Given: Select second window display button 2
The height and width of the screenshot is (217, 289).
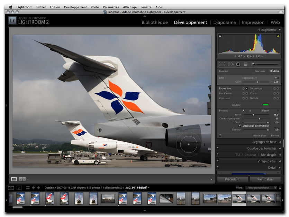Looking at the screenshot, I should click(x=19, y=188).
